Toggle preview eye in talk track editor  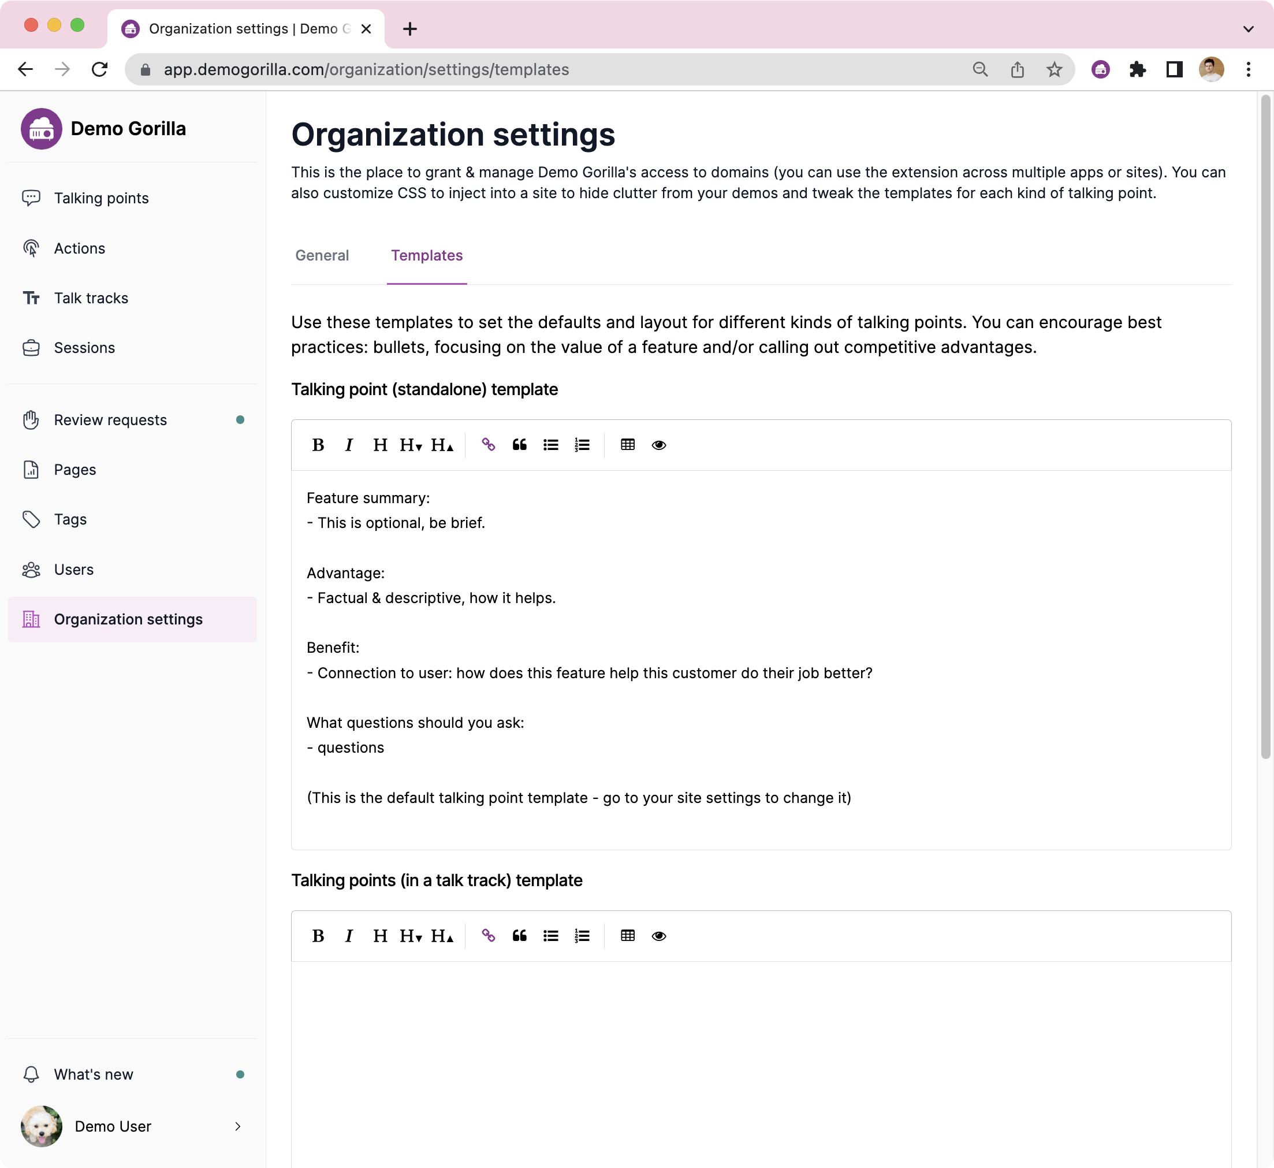(658, 936)
